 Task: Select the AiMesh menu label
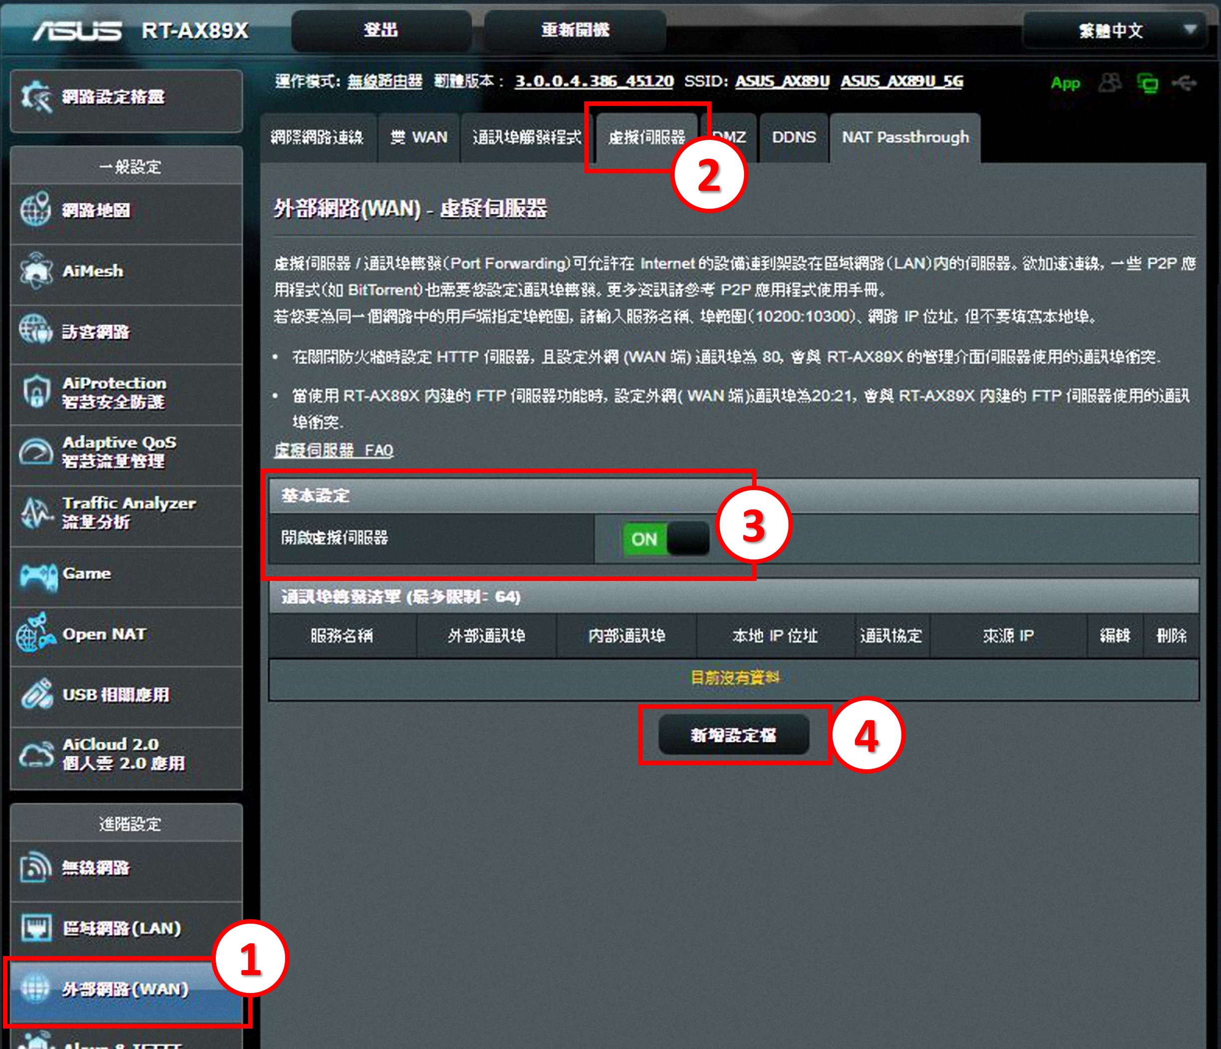click(92, 271)
